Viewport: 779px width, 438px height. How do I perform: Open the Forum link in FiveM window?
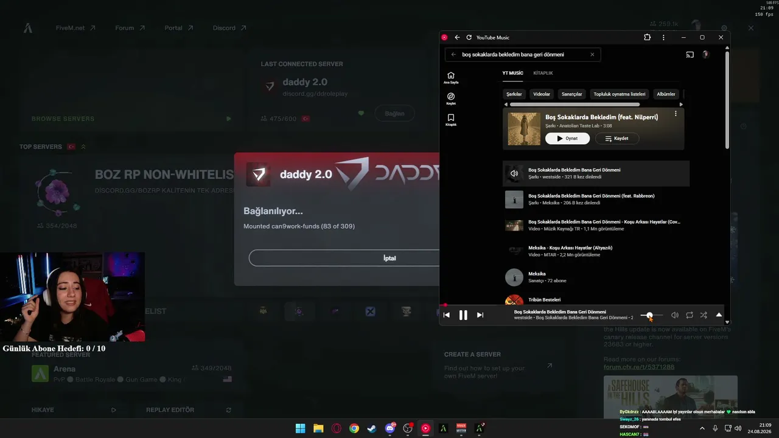pyautogui.click(x=130, y=28)
